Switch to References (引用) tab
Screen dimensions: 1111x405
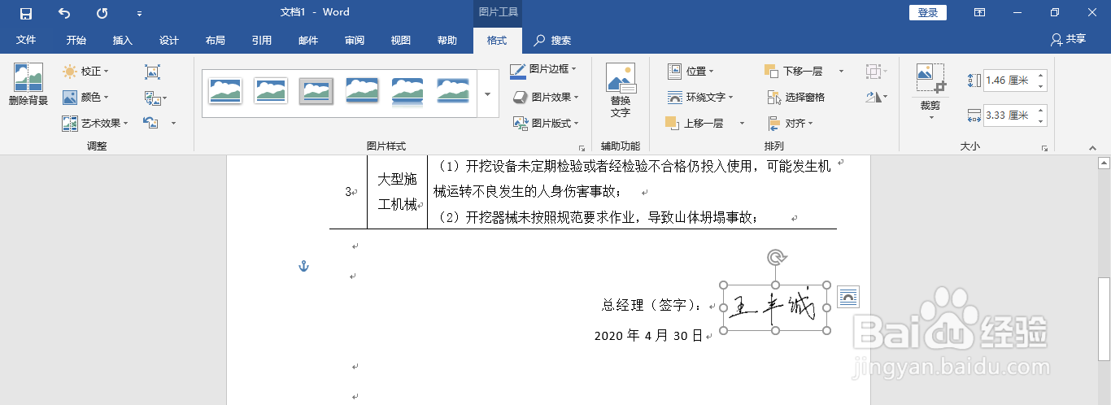click(x=262, y=40)
